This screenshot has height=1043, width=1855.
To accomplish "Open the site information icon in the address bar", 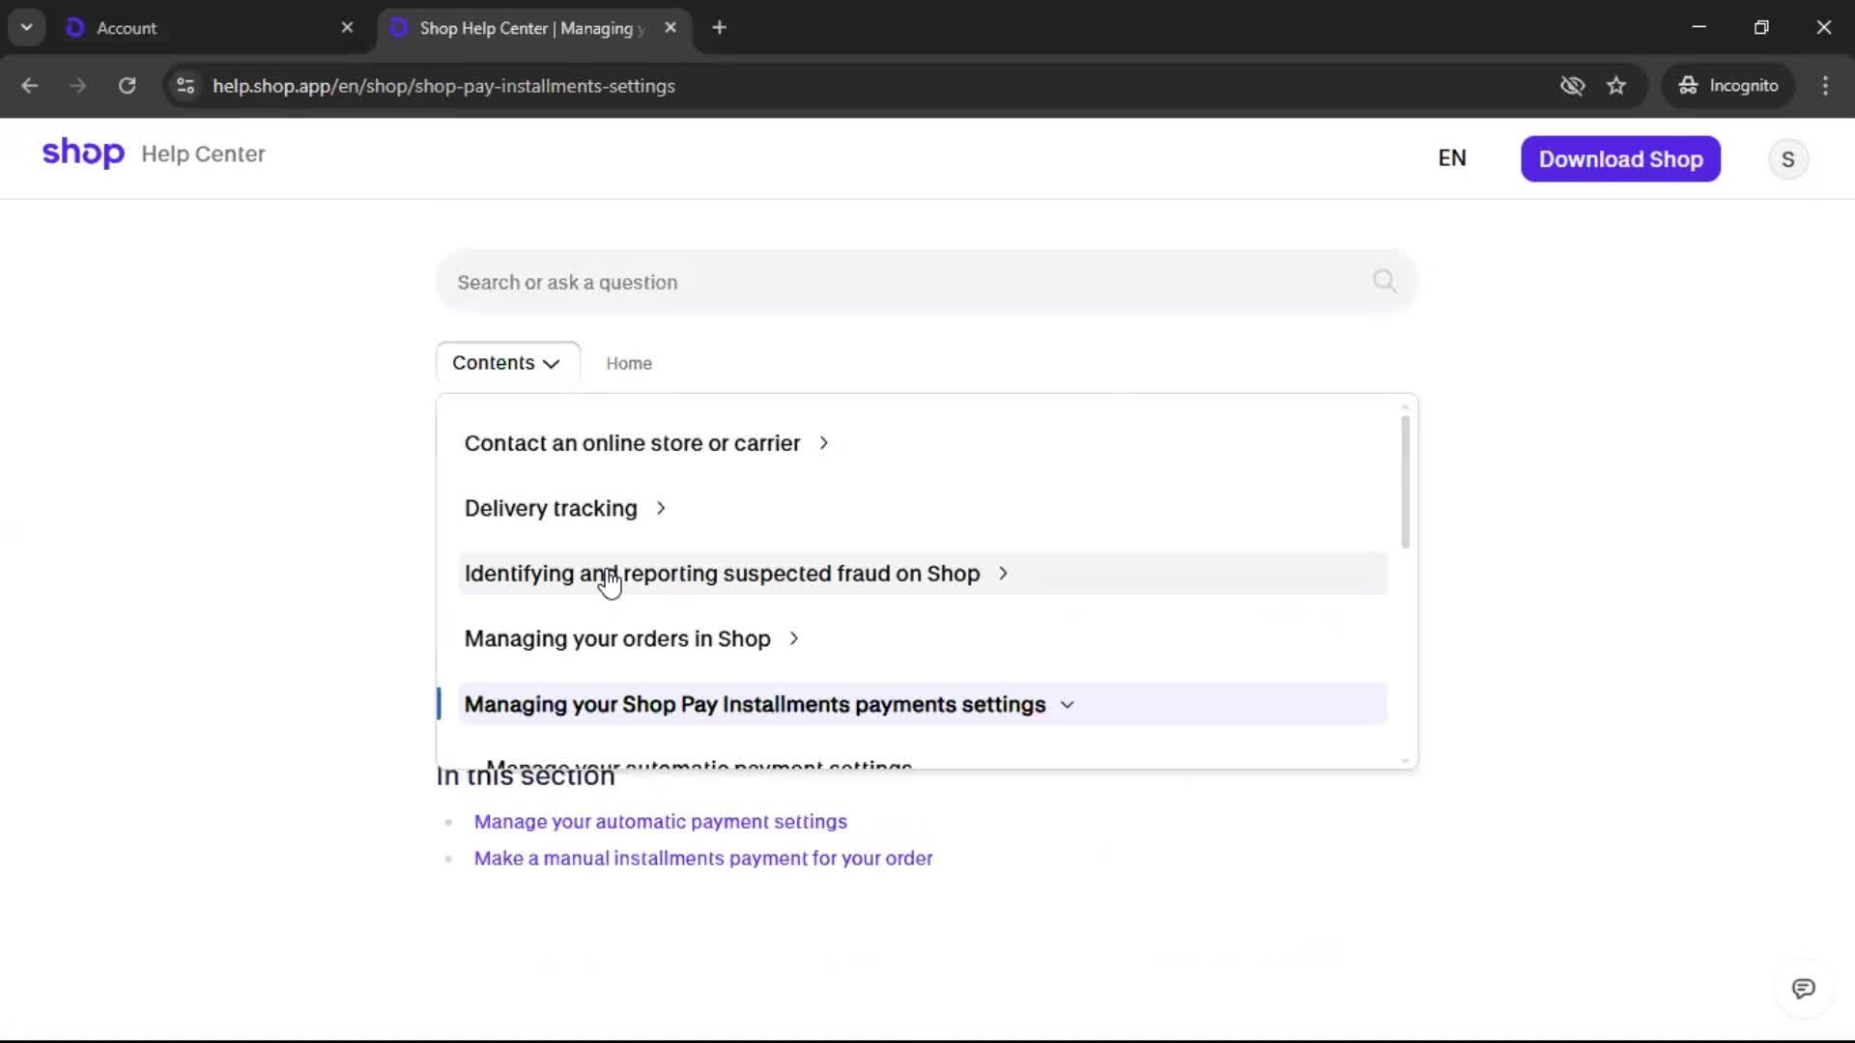I will (x=185, y=86).
